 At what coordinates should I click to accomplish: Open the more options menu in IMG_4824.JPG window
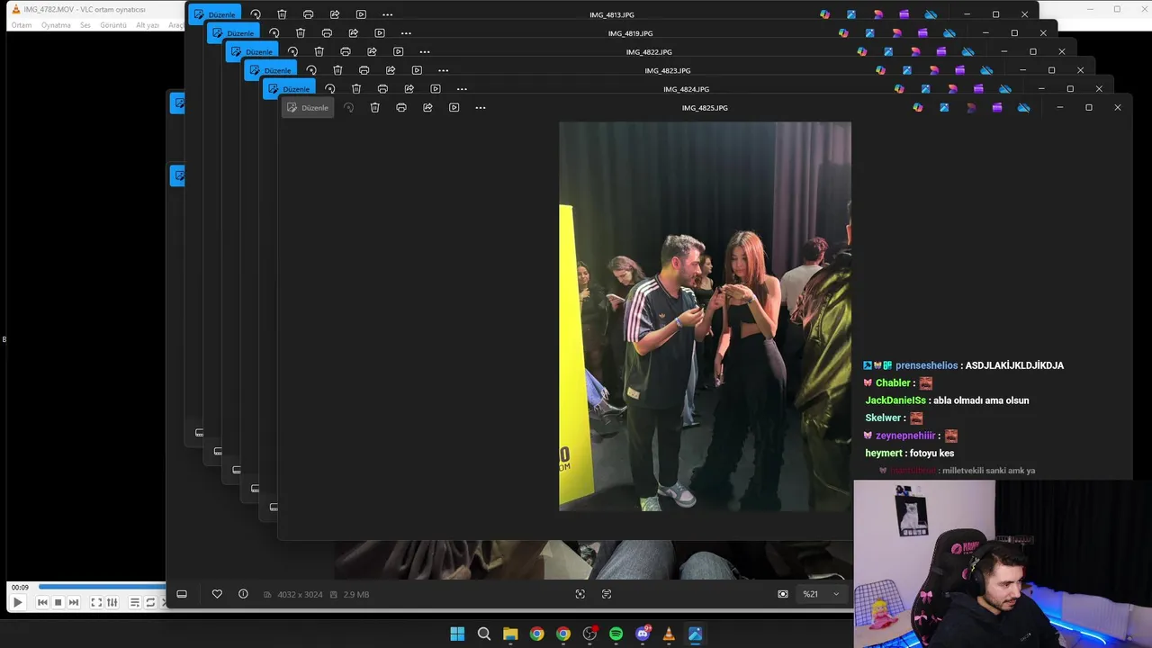(x=462, y=89)
